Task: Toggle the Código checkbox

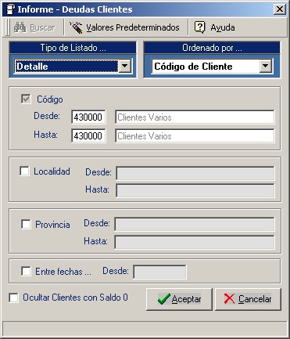Action: pos(26,99)
